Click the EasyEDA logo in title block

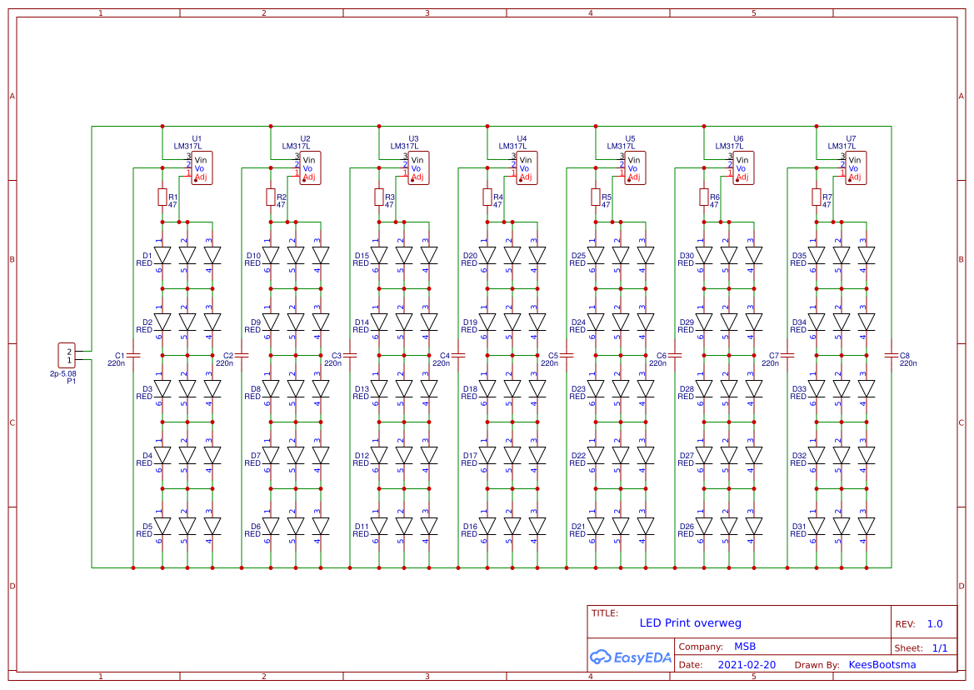click(x=630, y=657)
